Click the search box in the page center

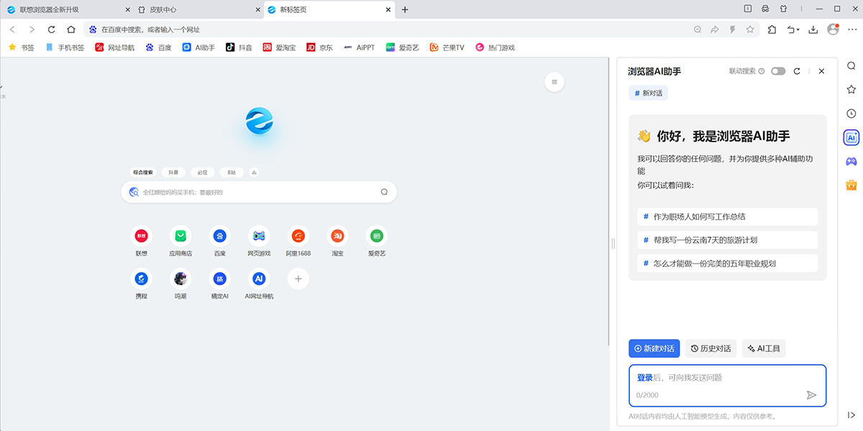(x=259, y=192)
